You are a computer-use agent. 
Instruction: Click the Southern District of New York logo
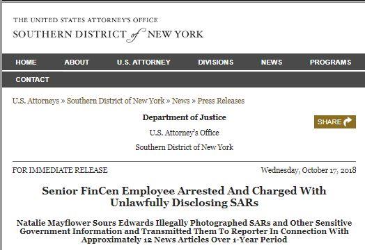(108, 35)
